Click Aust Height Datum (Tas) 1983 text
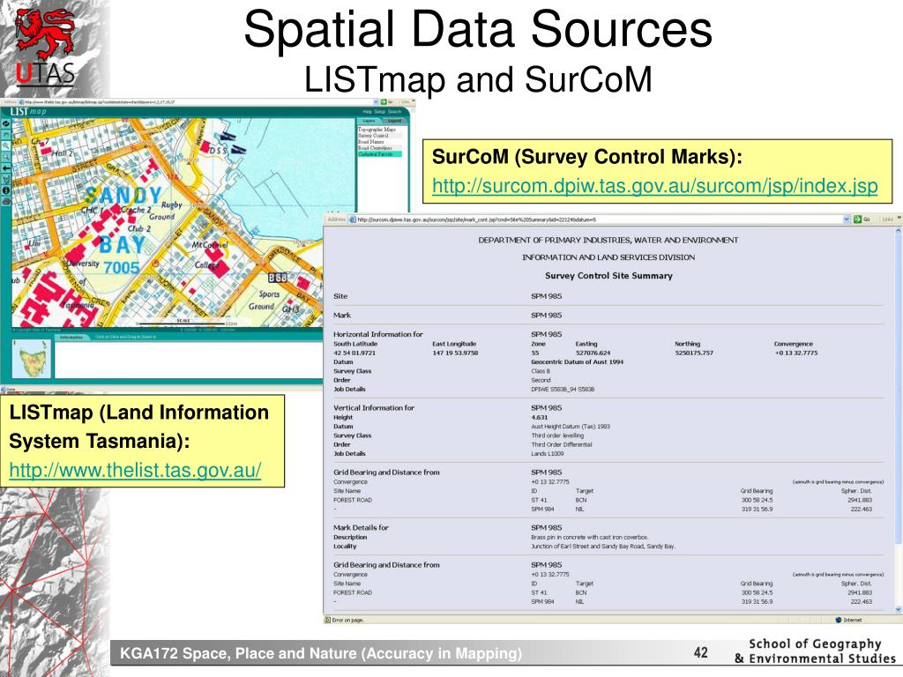The width and height of the screenshot is (903, 677). coord(571,427)
